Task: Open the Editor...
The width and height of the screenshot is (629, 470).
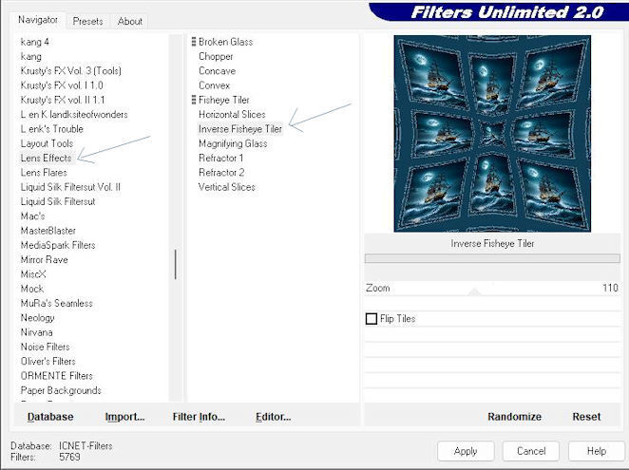Action: tap(274, 417)
